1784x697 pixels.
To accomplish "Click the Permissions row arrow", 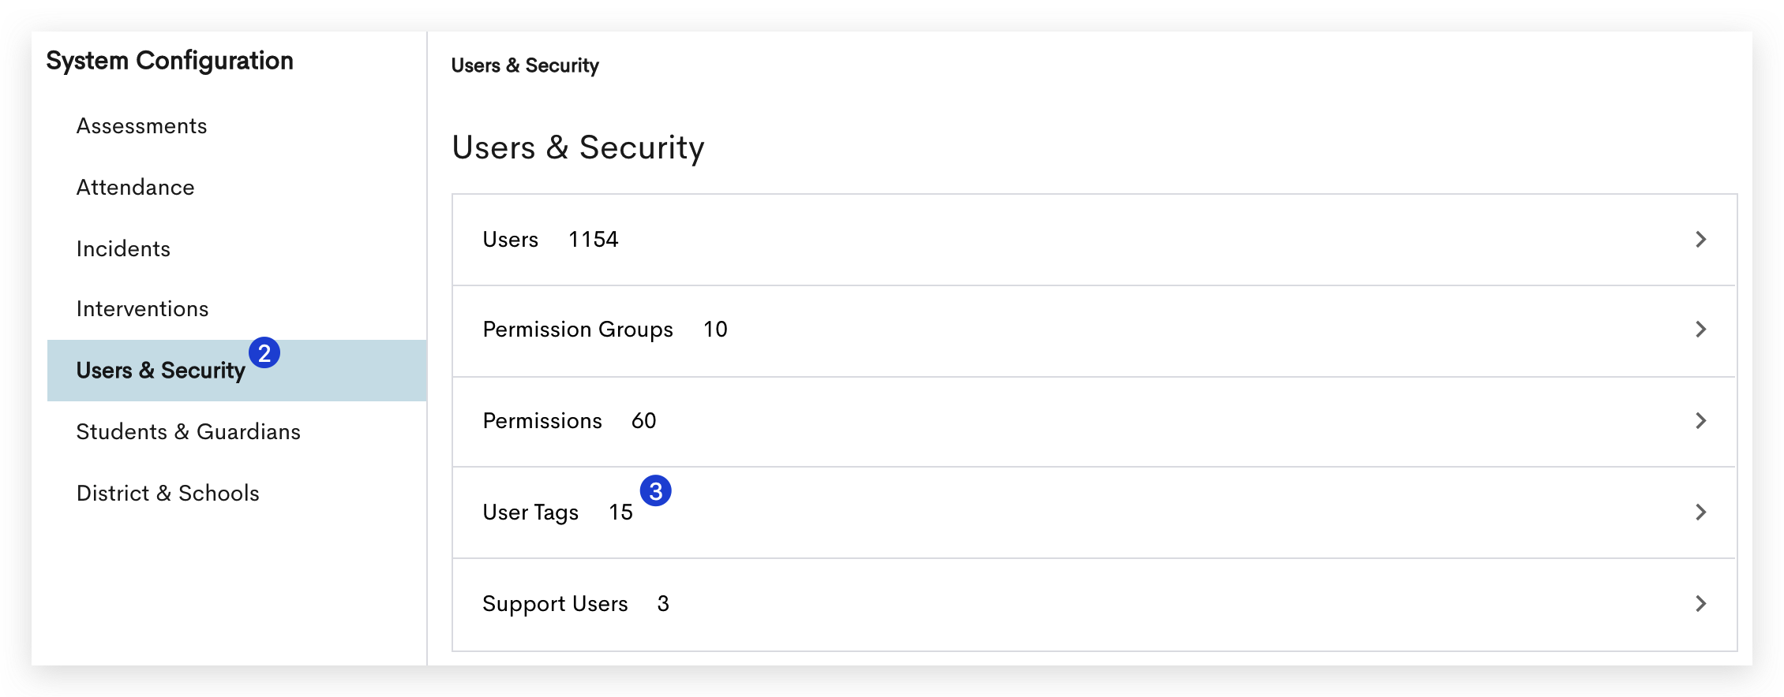I will [1700, 421].
